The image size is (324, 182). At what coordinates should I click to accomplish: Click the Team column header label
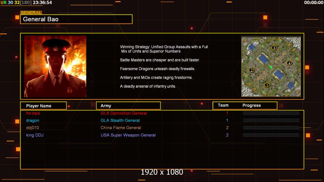pyautogui.click(x=223, y=105)
